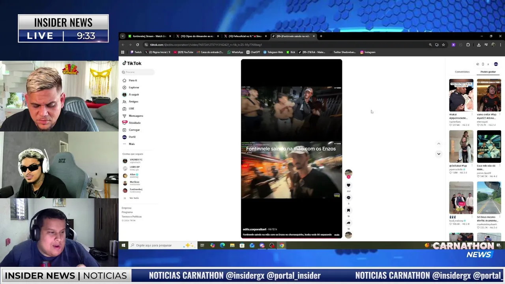This screenshot has width=505, height=284.
Task: Click the Empresa footer link
Action: pyautogui.click(x=127, y=208)
